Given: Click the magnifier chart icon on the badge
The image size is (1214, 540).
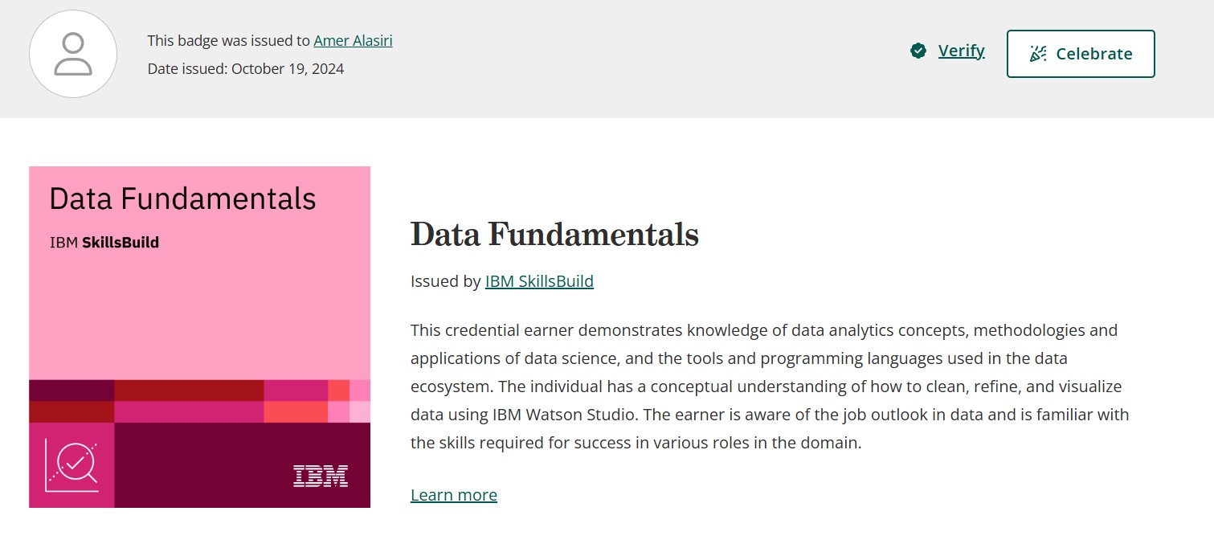Looking at the screenshot, I should point(72,465).
